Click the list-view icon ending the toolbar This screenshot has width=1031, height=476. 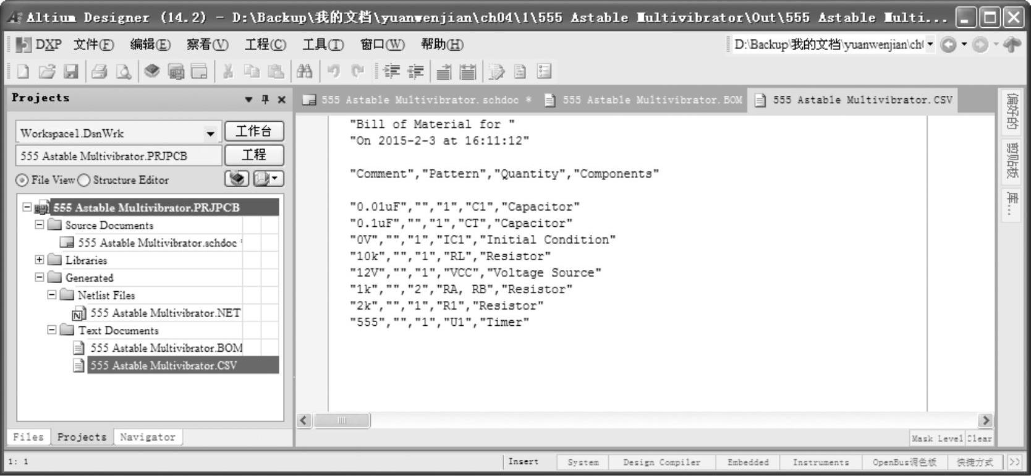[544, 72]
